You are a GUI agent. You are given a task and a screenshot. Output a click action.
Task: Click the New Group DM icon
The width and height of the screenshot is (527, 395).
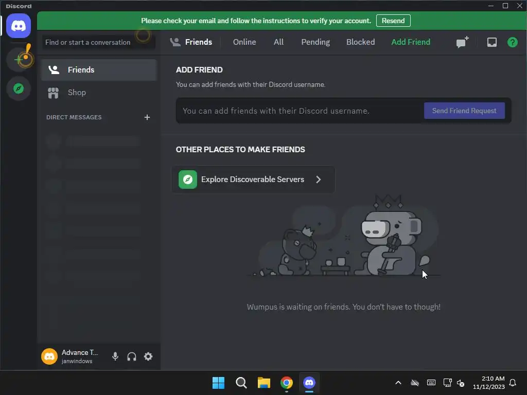463,42
